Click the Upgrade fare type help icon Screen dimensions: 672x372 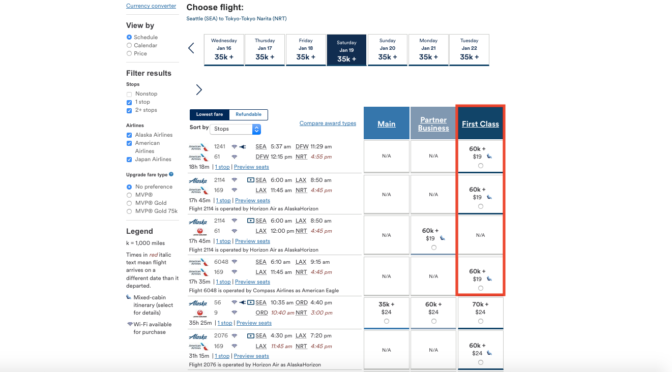171,174
